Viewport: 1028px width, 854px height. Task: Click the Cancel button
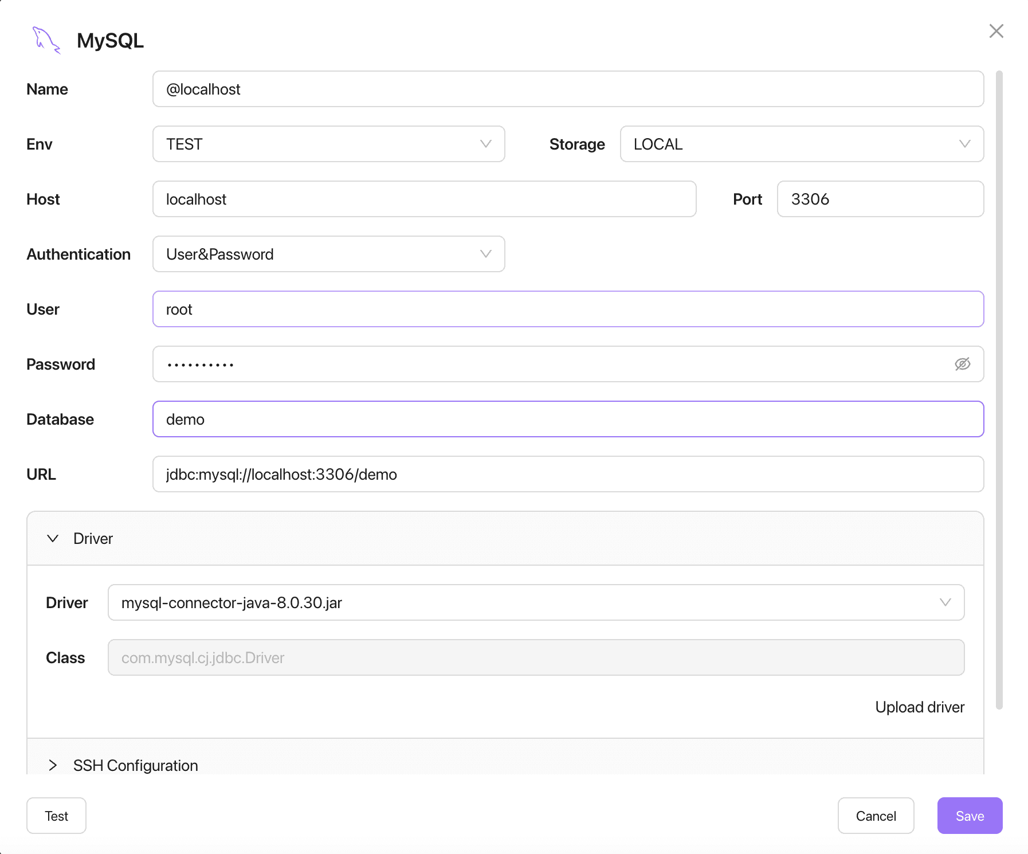(x=876, y=816)
